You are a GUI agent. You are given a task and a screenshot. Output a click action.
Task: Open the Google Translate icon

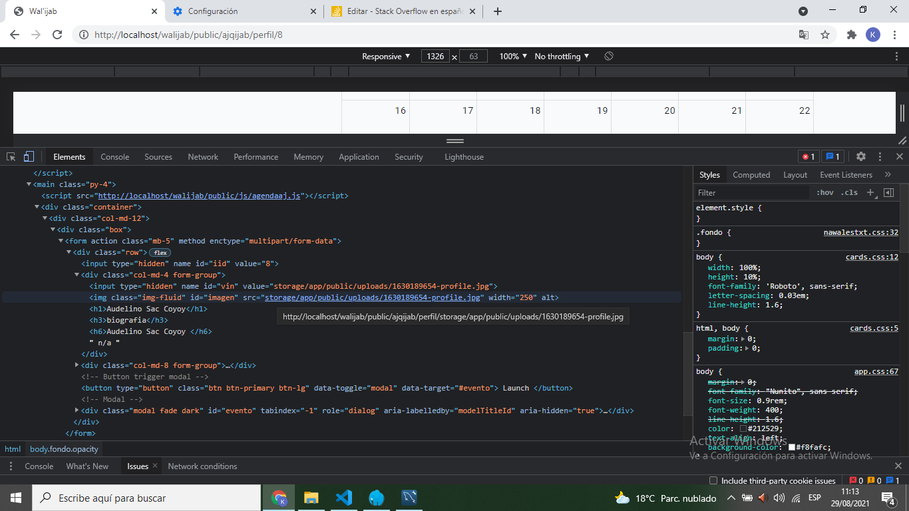pyautogui.click(x=804, y=35)
